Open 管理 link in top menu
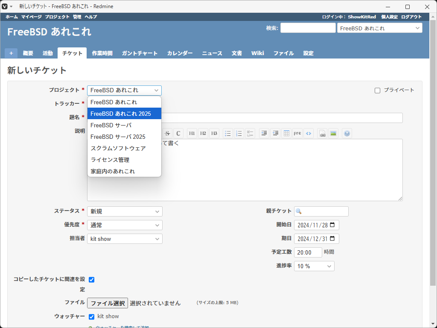 [x=77, y=17]
